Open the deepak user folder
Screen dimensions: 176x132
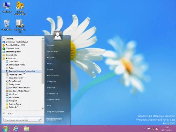(50, 45)
